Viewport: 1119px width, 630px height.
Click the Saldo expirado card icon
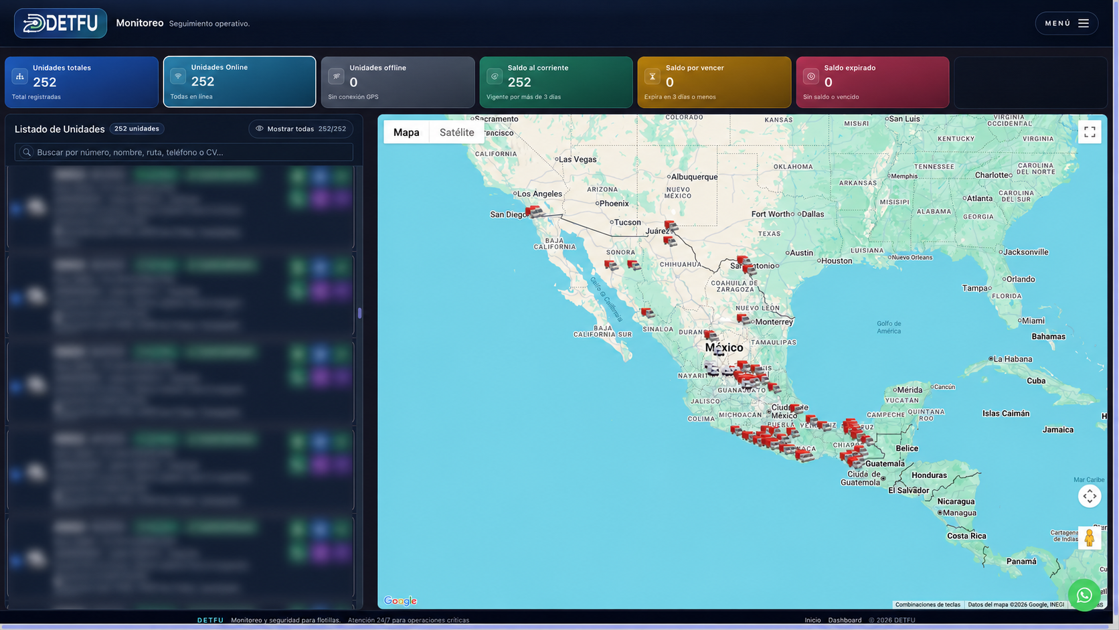tap(811, 76)
